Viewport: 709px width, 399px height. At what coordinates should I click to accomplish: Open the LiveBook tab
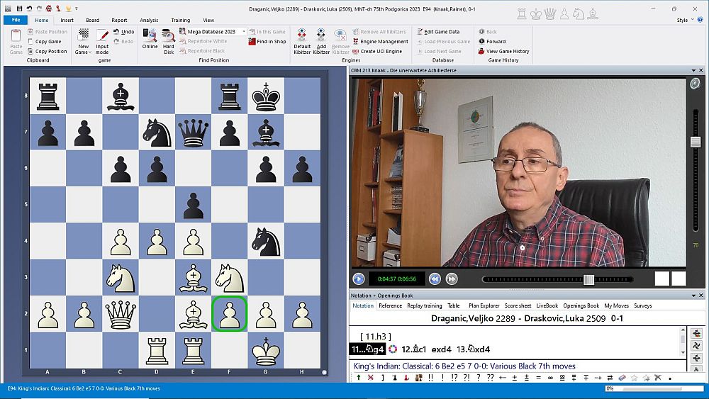click(x=547, y=305)
